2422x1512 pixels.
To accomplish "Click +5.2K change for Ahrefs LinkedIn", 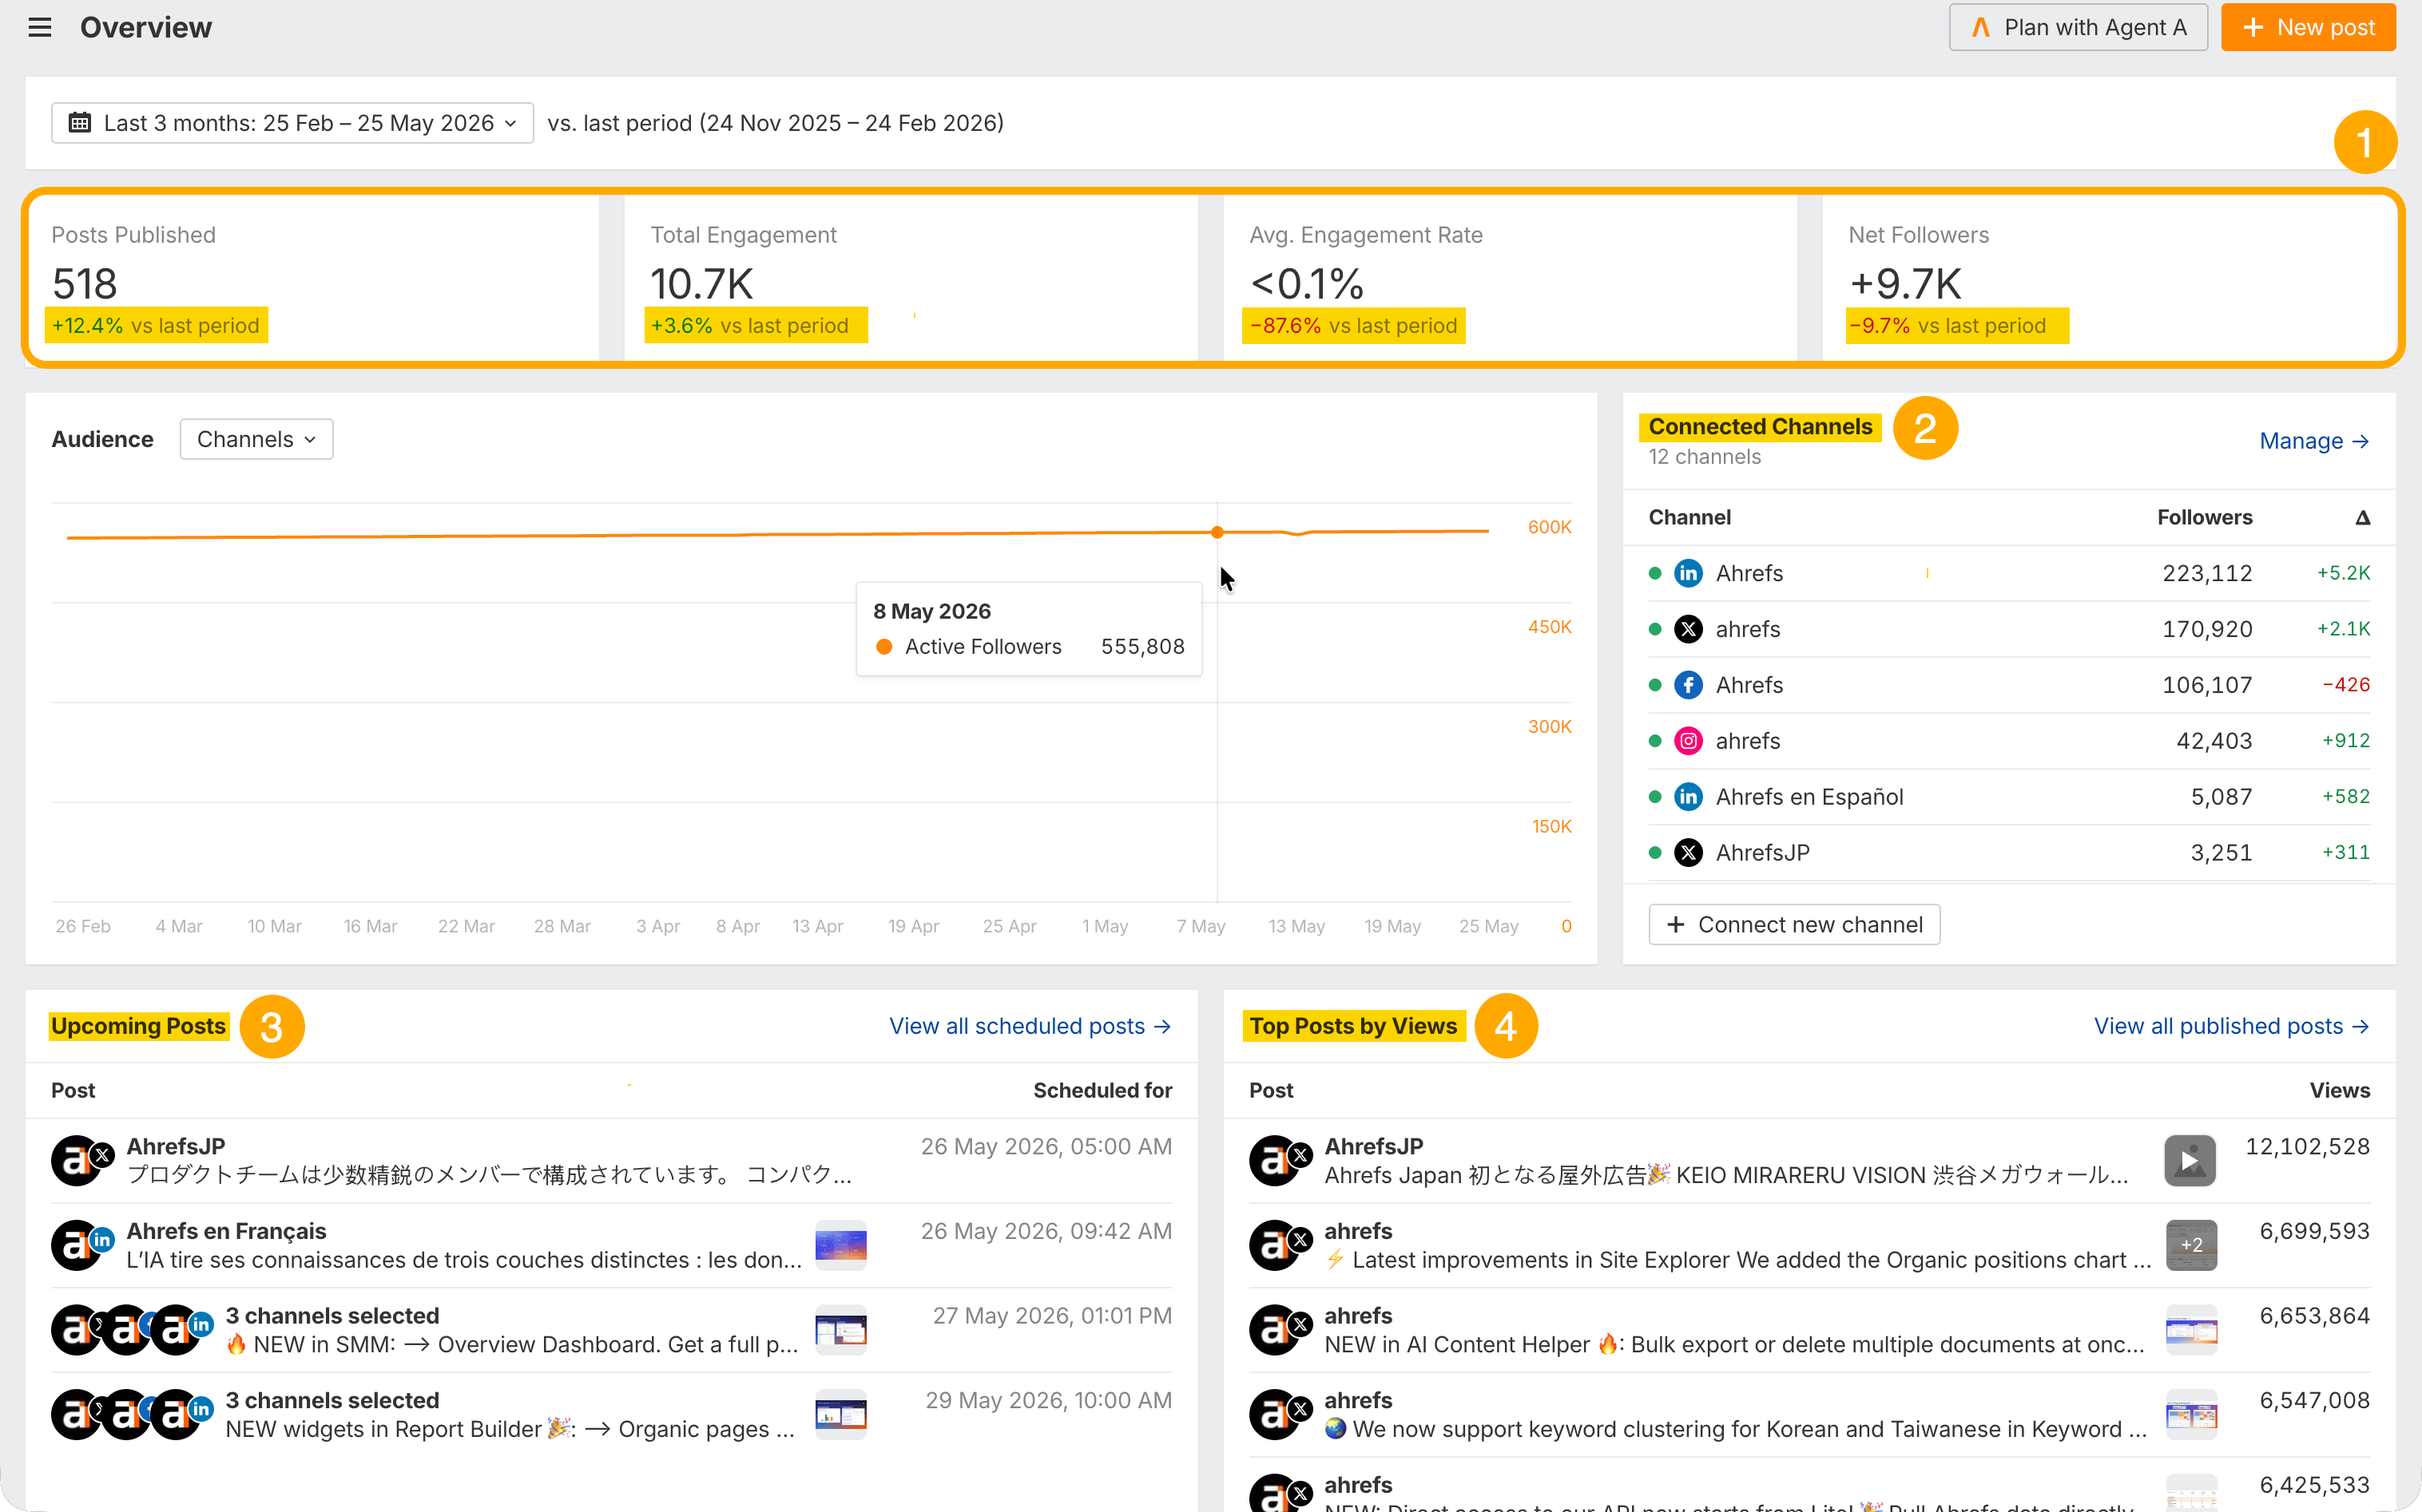I will point(2343,573).
